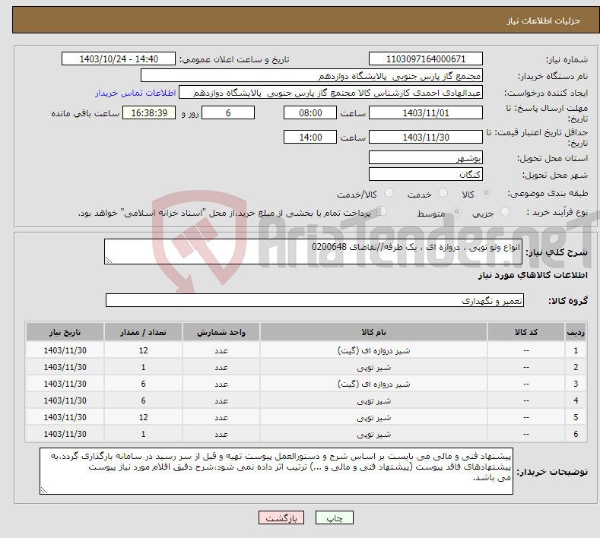Click the تعداد / مقدار column header
The height and width of the screenshot is (538, 600).
click(143, 332)
